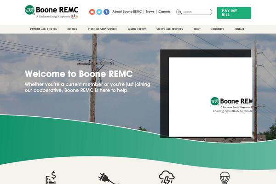276x184 pixels.
Task: Open the About menu in navigation bar
Action: (197, 29)
